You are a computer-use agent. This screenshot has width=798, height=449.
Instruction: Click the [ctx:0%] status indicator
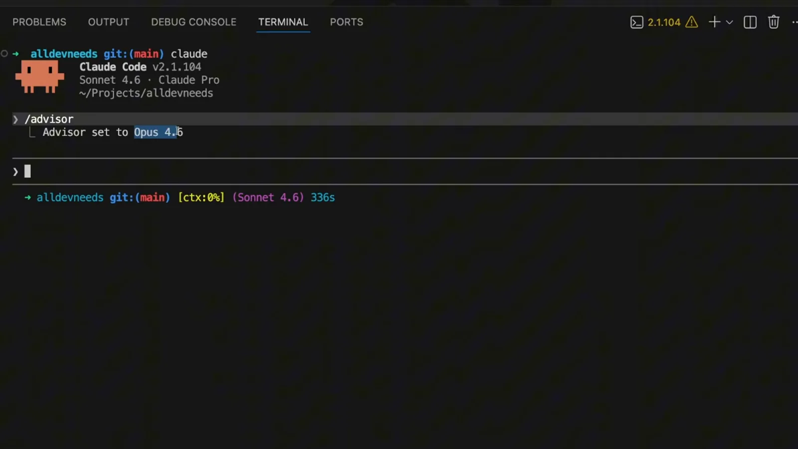pyautogui.click(x=201, y=198)
